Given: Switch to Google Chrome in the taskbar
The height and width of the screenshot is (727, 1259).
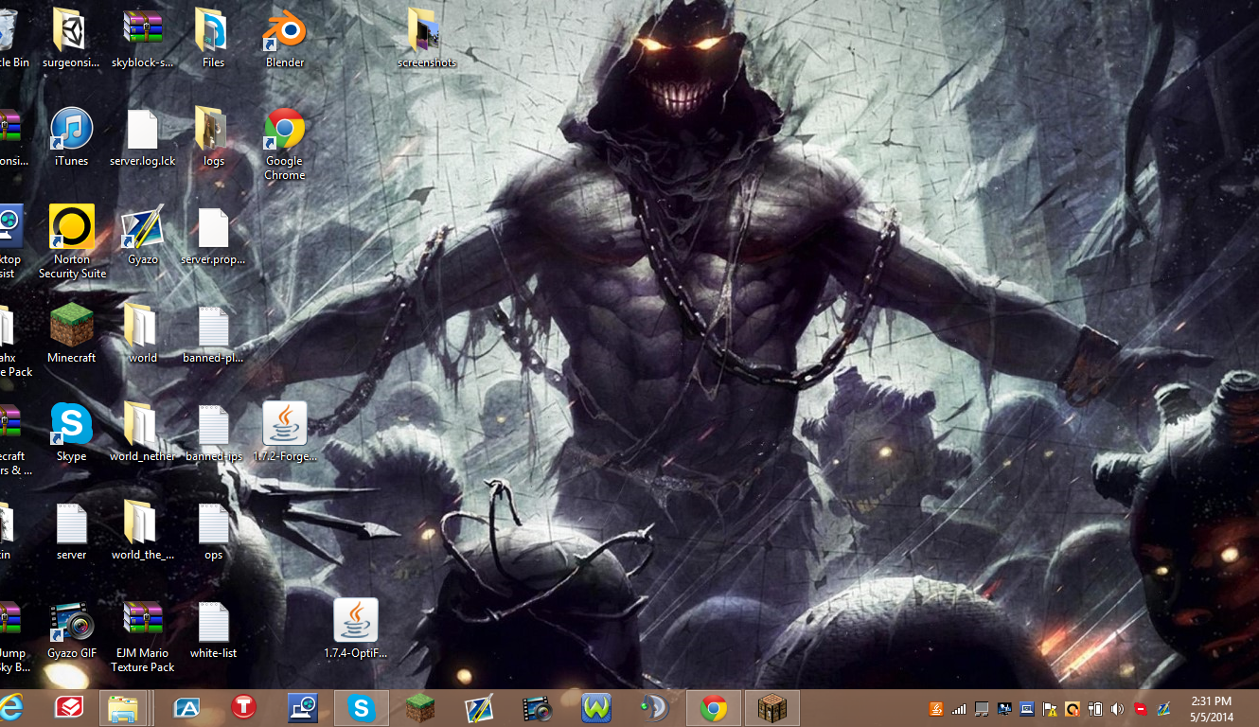Looking at the screenshot, I should [x=714, y=708].
